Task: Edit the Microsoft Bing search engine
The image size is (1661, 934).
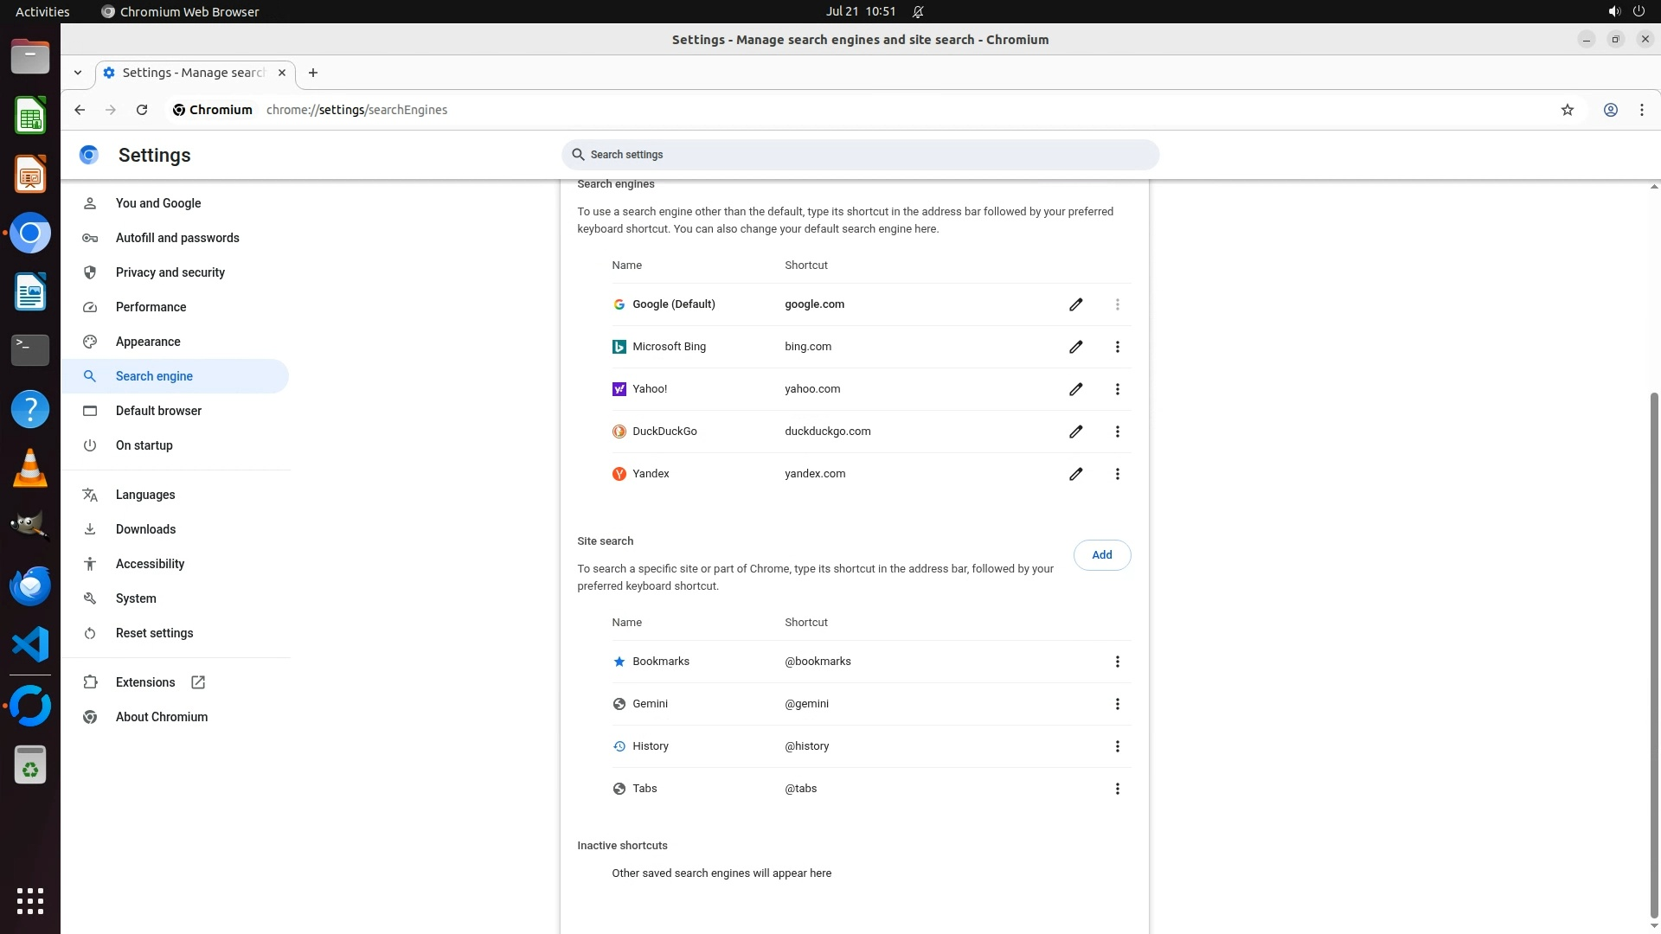Action: (1075, 347)
